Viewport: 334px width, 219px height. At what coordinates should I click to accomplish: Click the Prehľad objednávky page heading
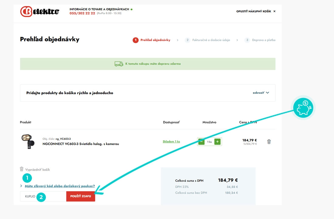point(49,39)
